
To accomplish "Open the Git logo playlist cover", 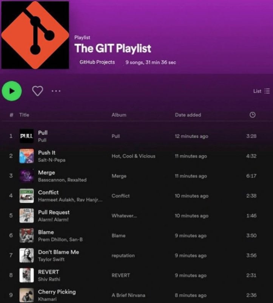I will [35, 35].
